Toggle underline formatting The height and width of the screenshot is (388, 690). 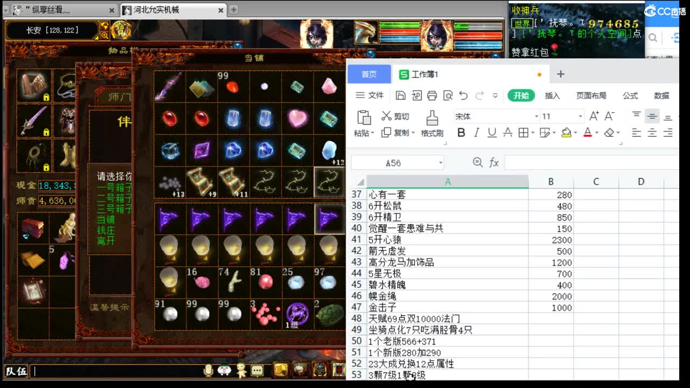pyautogui.click(x=492, y=133)
